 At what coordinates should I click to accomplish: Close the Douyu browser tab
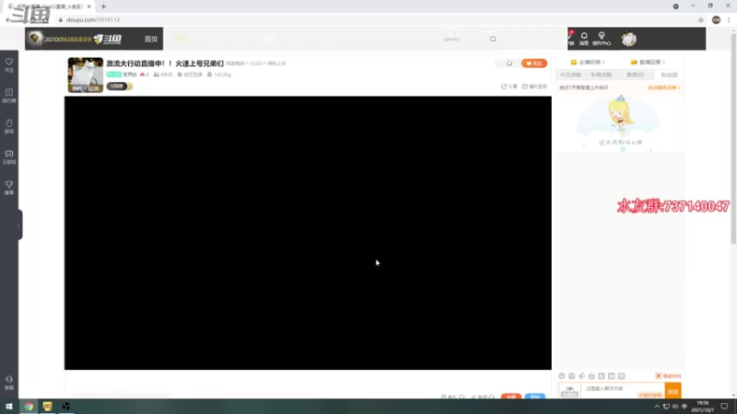88,6
